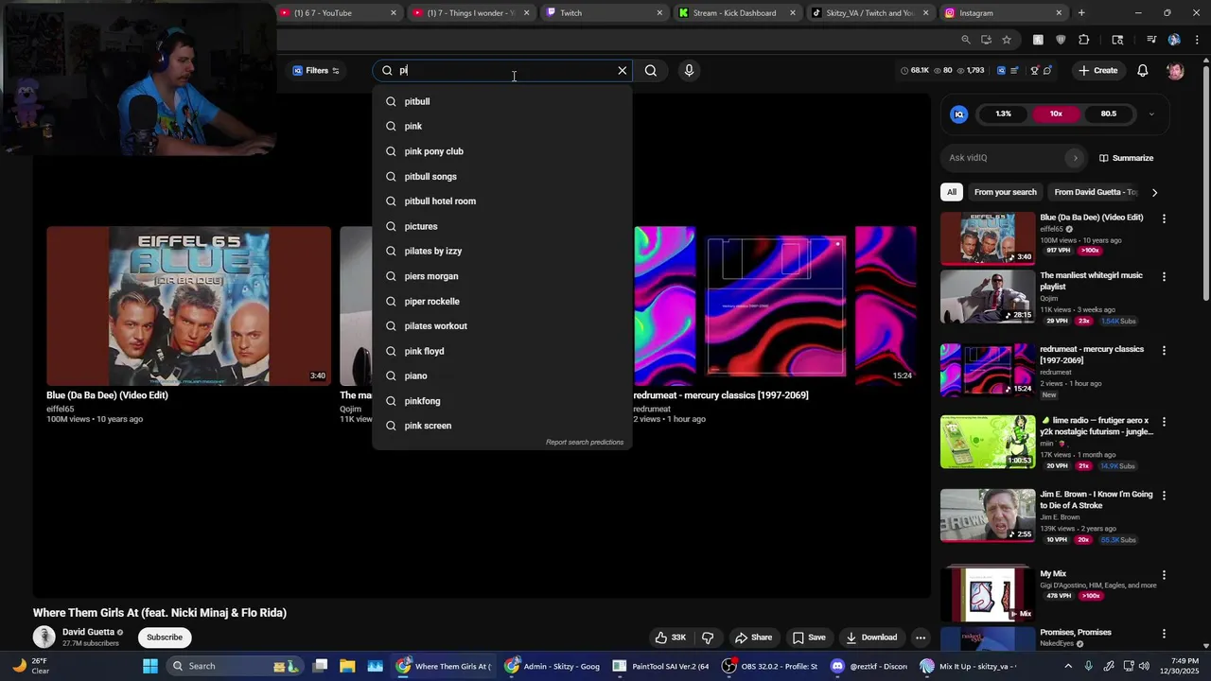Open OBS from the taskbar

[770, 666]
